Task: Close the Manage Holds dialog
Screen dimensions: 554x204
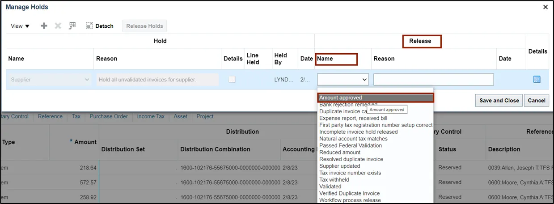Action: (545, 7)
